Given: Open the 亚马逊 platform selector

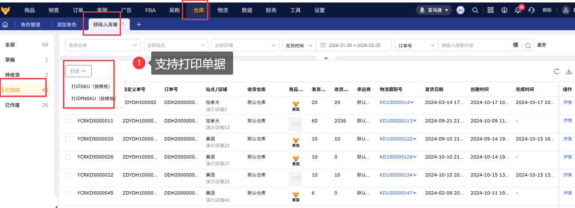Looking at the screenshot, I should click(434, 10).
